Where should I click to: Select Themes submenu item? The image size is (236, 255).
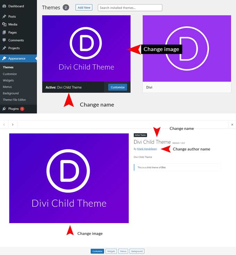pos(8,67)
